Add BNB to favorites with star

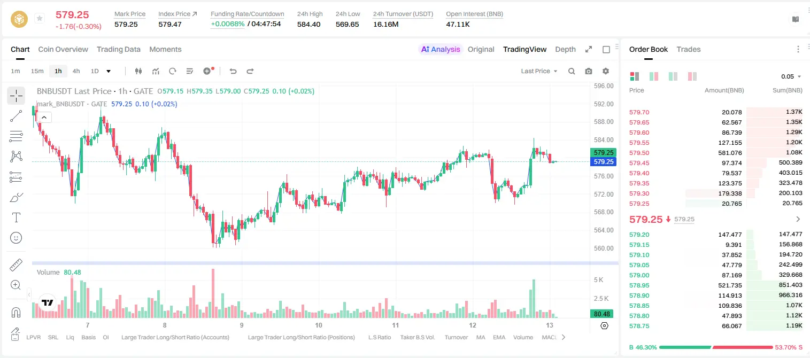click(x=39, y=19)
